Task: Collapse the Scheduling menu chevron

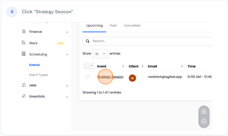Action: click(67, 54)
